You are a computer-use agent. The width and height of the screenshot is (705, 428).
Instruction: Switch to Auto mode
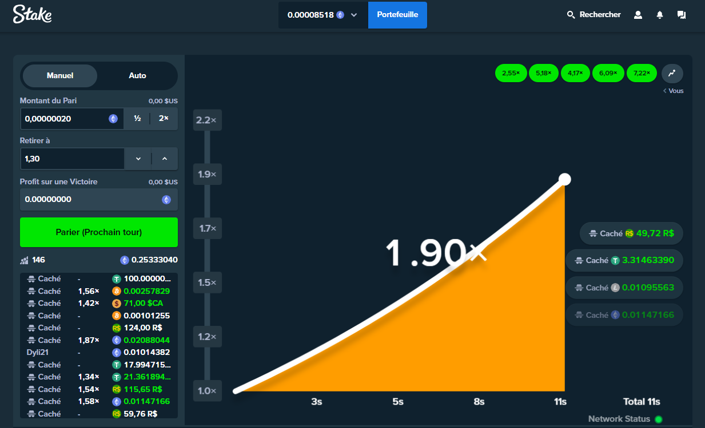coord(137,75)
